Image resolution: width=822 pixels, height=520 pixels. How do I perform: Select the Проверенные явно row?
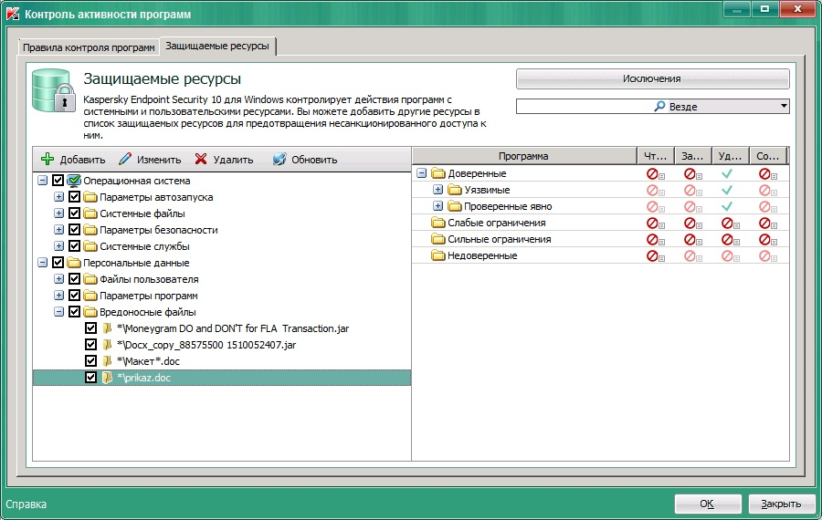pyautogui.click(x=600, y=206)
